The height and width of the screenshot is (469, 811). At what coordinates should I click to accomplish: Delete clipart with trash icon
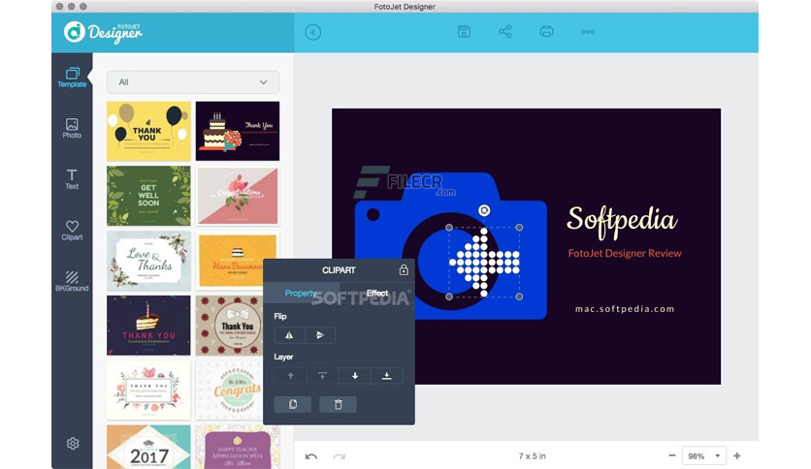click(338, 404)
